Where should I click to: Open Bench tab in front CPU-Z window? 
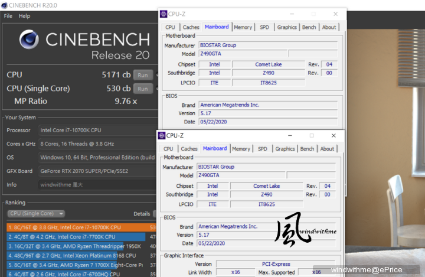tap(307, 149)
